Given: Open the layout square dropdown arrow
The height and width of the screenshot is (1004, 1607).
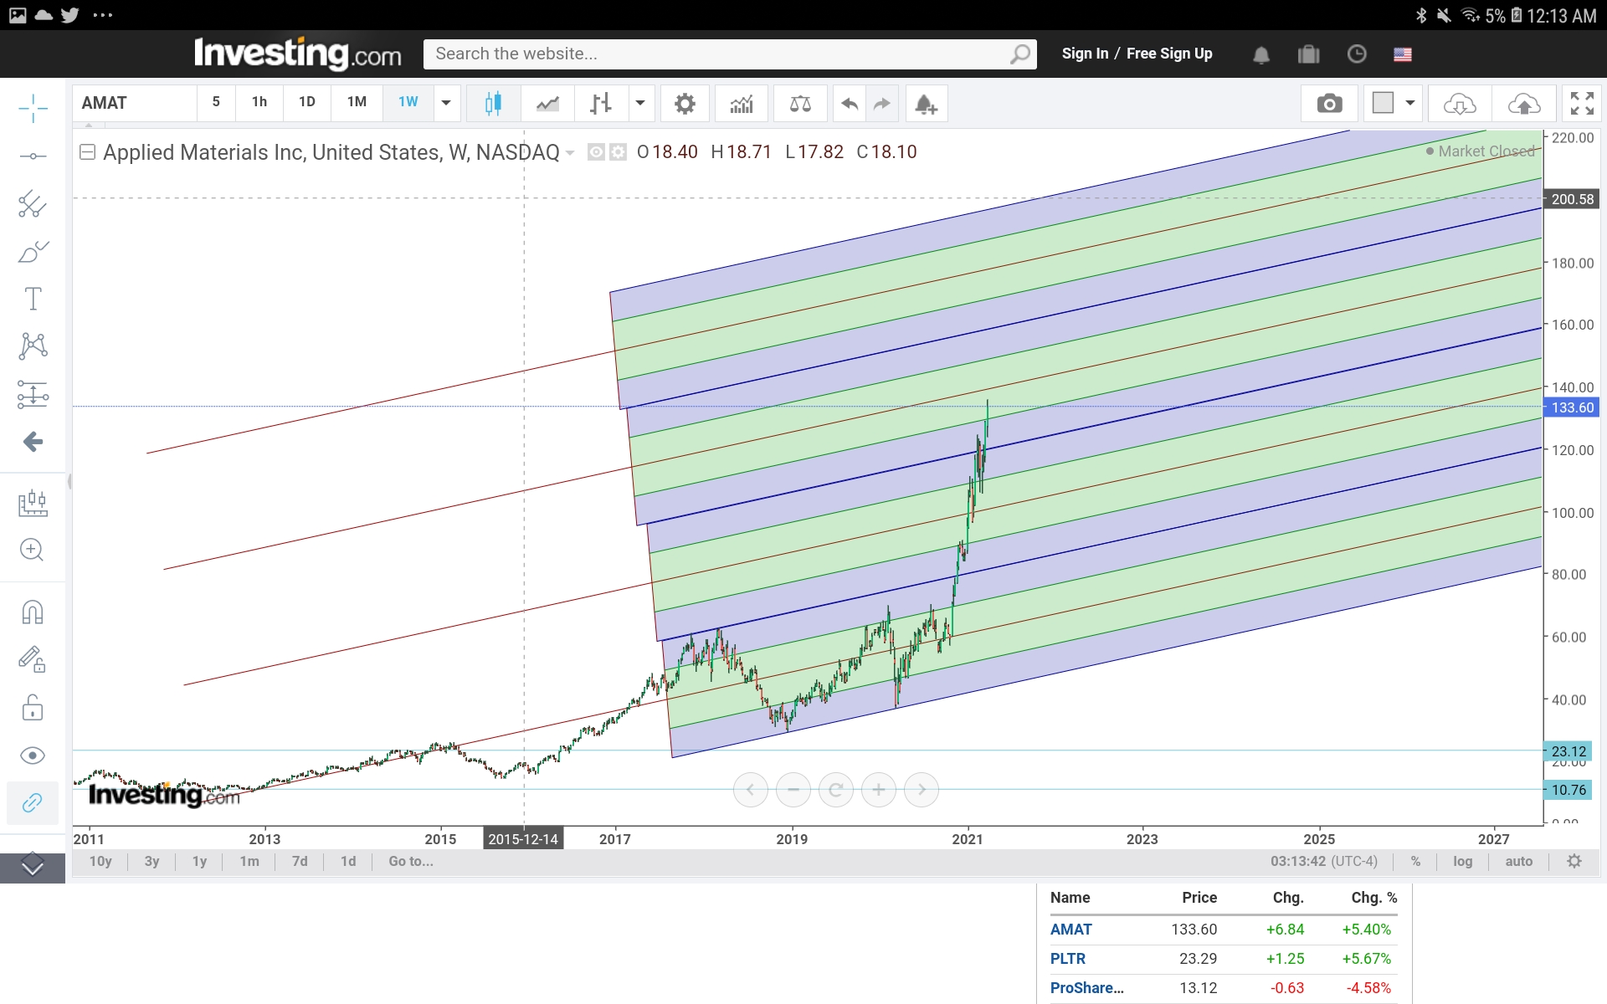Looking at the screenshot, I should click(x=1410, y=103).
